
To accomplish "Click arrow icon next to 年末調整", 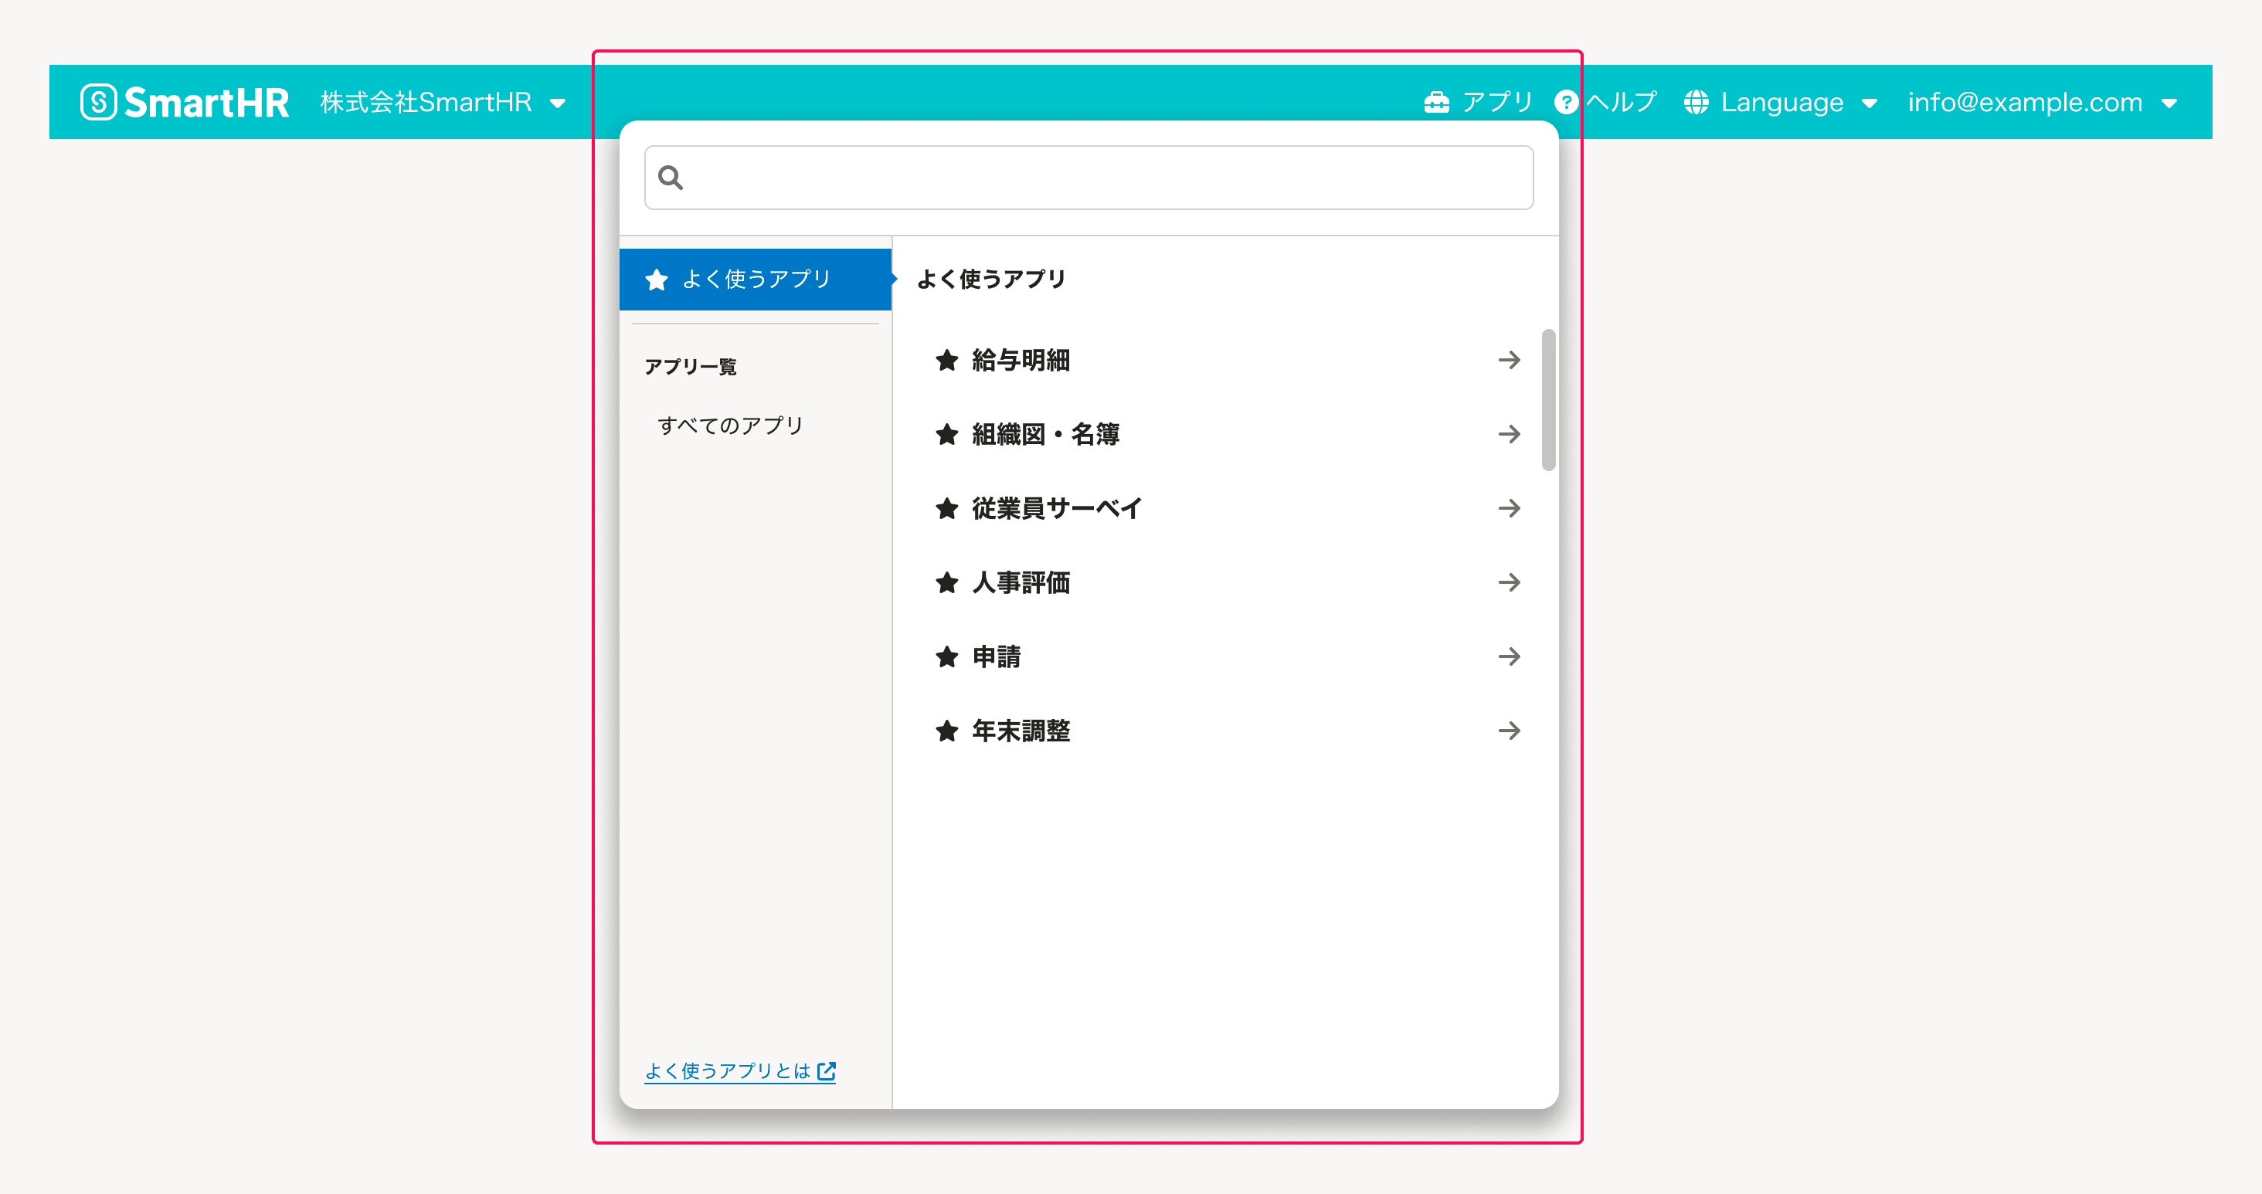I will coord(1509,731).
